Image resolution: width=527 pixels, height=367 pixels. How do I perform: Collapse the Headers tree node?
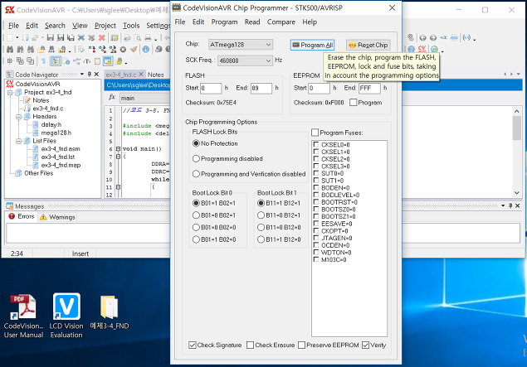coord(19,117)
